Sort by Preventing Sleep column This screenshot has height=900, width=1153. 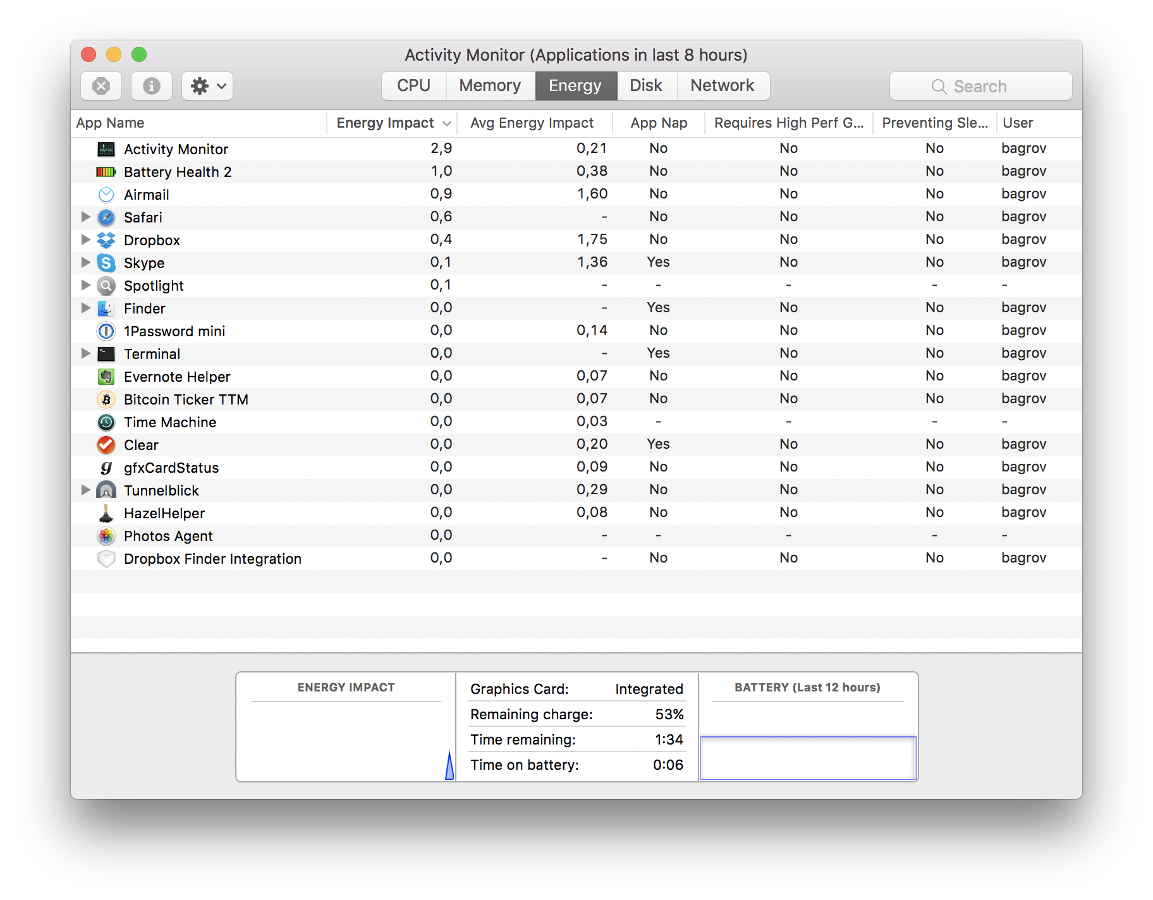click(935, 123)
